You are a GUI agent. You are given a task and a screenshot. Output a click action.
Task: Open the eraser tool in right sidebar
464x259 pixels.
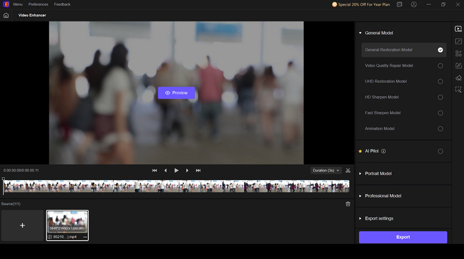coord(458,78)
